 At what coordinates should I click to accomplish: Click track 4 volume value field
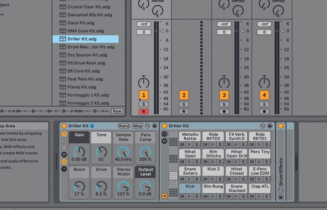click(264, 32)
